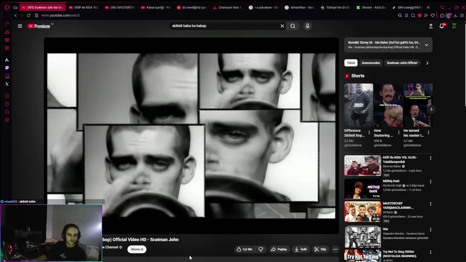466x262 pixels.
Task: Open options for How Stuttering short
Action: 399,132
